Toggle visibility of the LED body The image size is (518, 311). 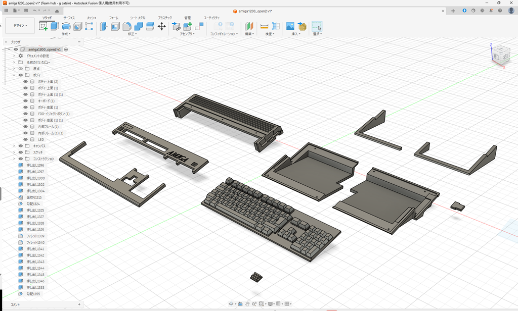point(25,138)
